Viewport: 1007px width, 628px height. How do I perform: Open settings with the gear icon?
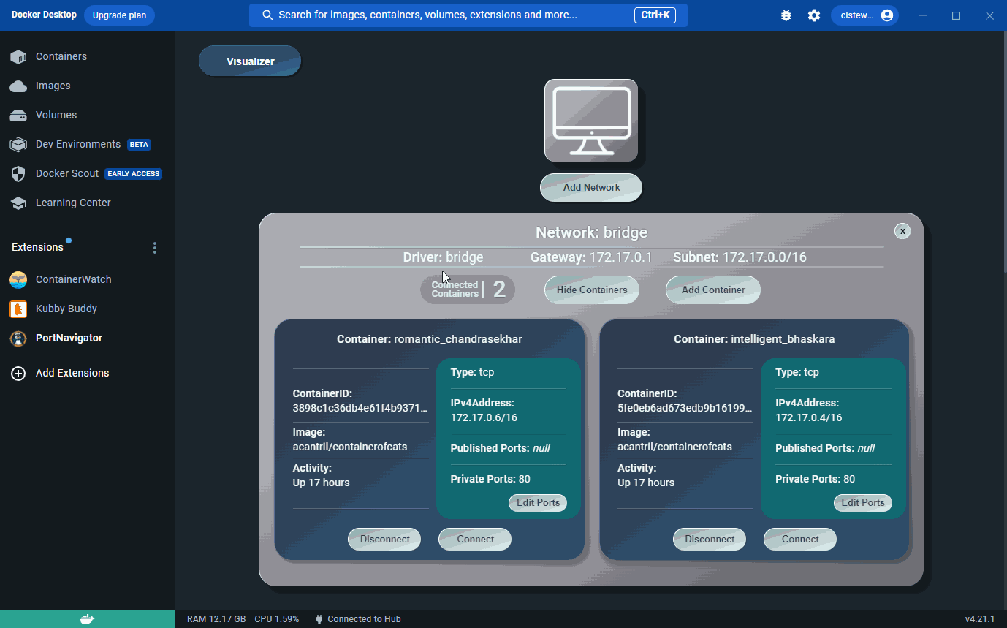coord(814,15)
